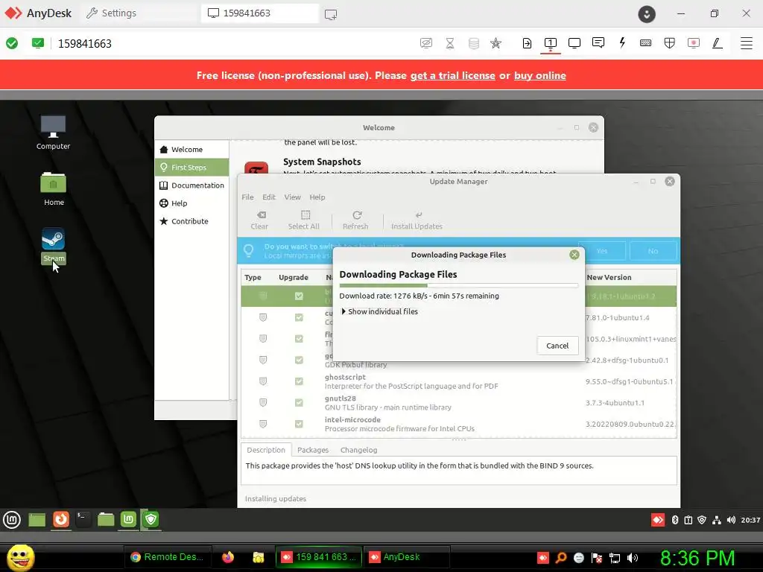
Task: Click the Remote Des... Chrome taskbar button
Action: tap(168, 557)
